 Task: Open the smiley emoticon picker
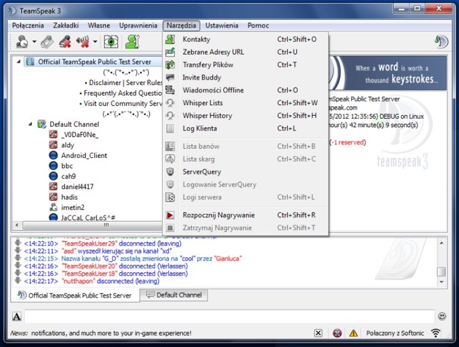coord(442,316)
